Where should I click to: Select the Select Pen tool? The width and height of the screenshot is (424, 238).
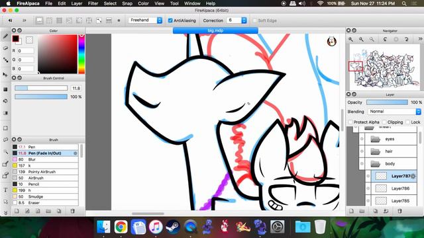tap(5, 163)
